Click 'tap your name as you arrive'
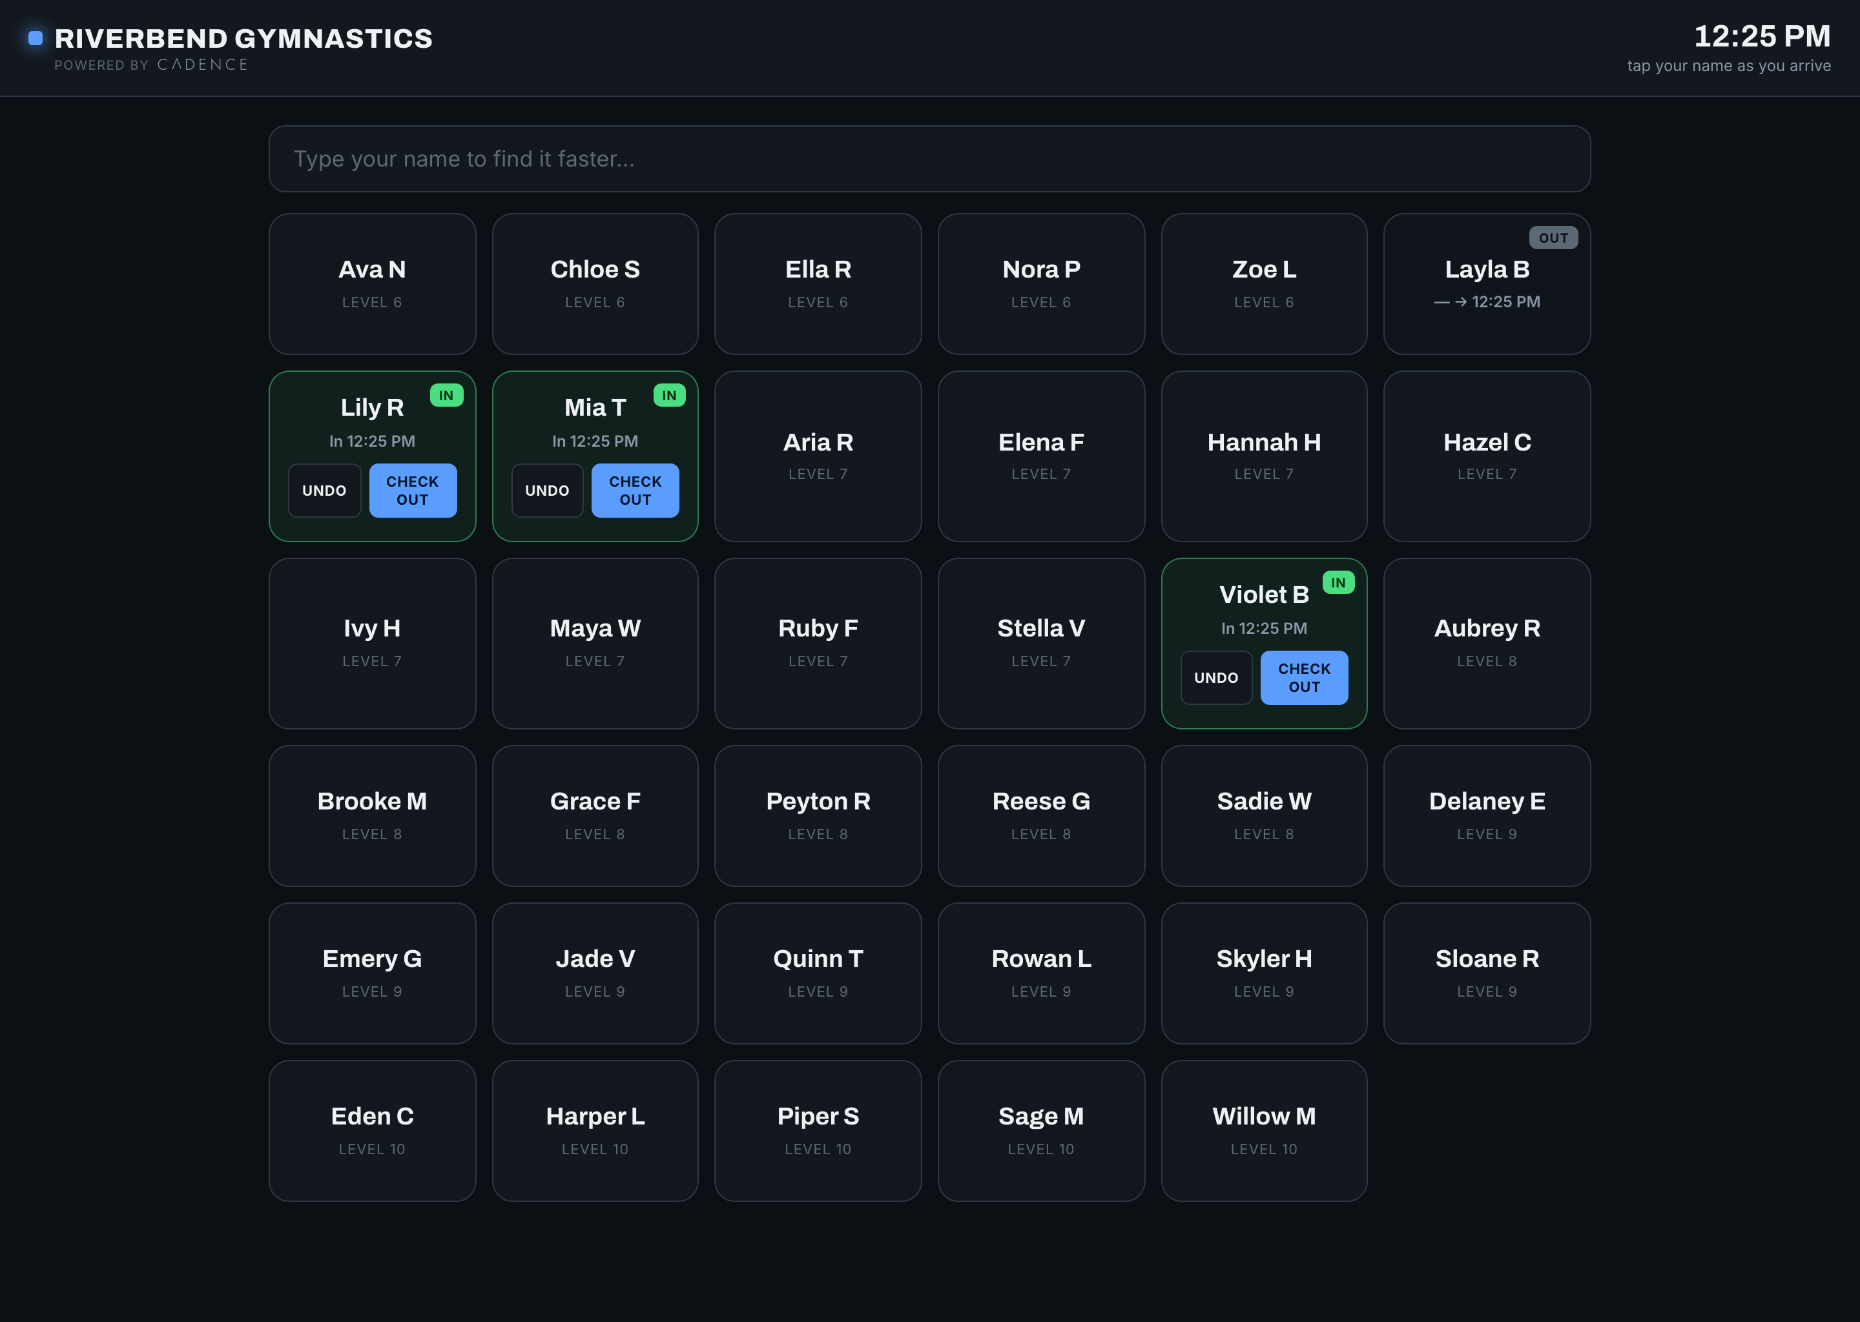This screenshot has height=1322, width=1860. (x=1728, y=66)
